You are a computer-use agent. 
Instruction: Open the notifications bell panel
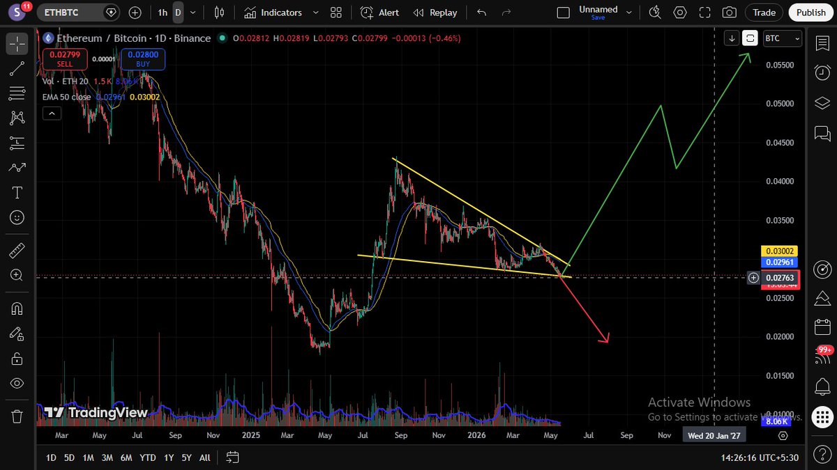click(822, 386)
